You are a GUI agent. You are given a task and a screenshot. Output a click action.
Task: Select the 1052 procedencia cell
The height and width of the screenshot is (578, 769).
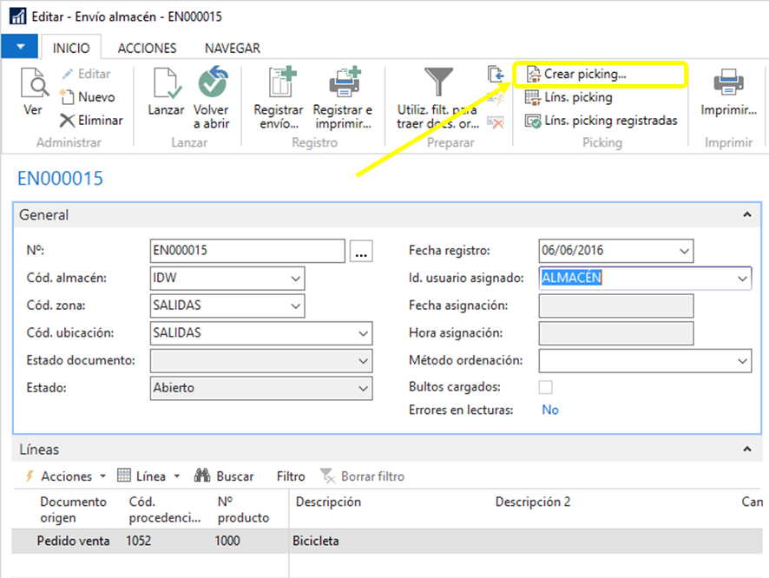(139, 541)
